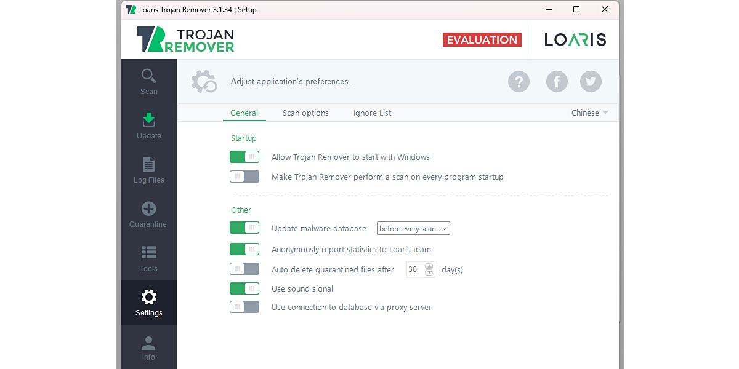The image size is (739, 369).
Task: Enable connection to database via proxy server
Action: coord(244,307)
